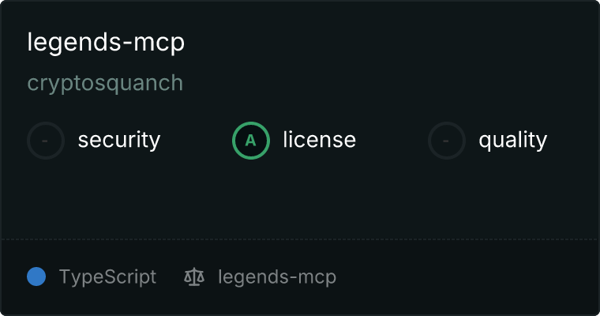Click the dash inside the security badge
600x316 pixels.
coord(45,141)
